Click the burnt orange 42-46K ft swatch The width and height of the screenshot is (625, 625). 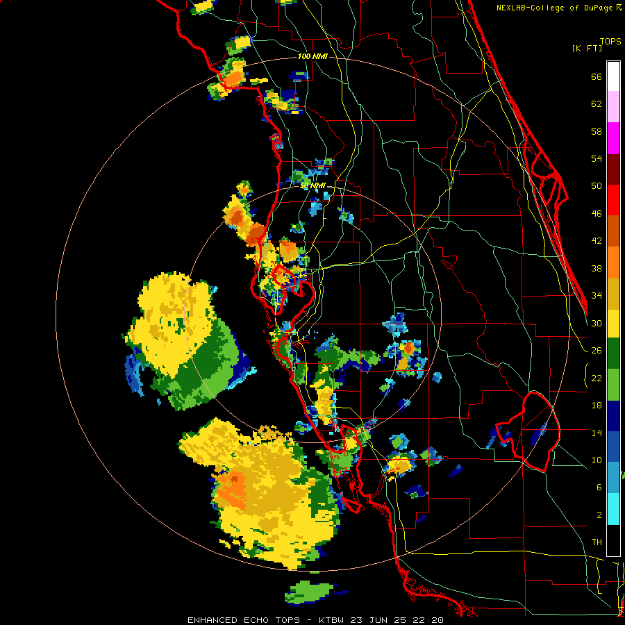click(x=613, y=231)
